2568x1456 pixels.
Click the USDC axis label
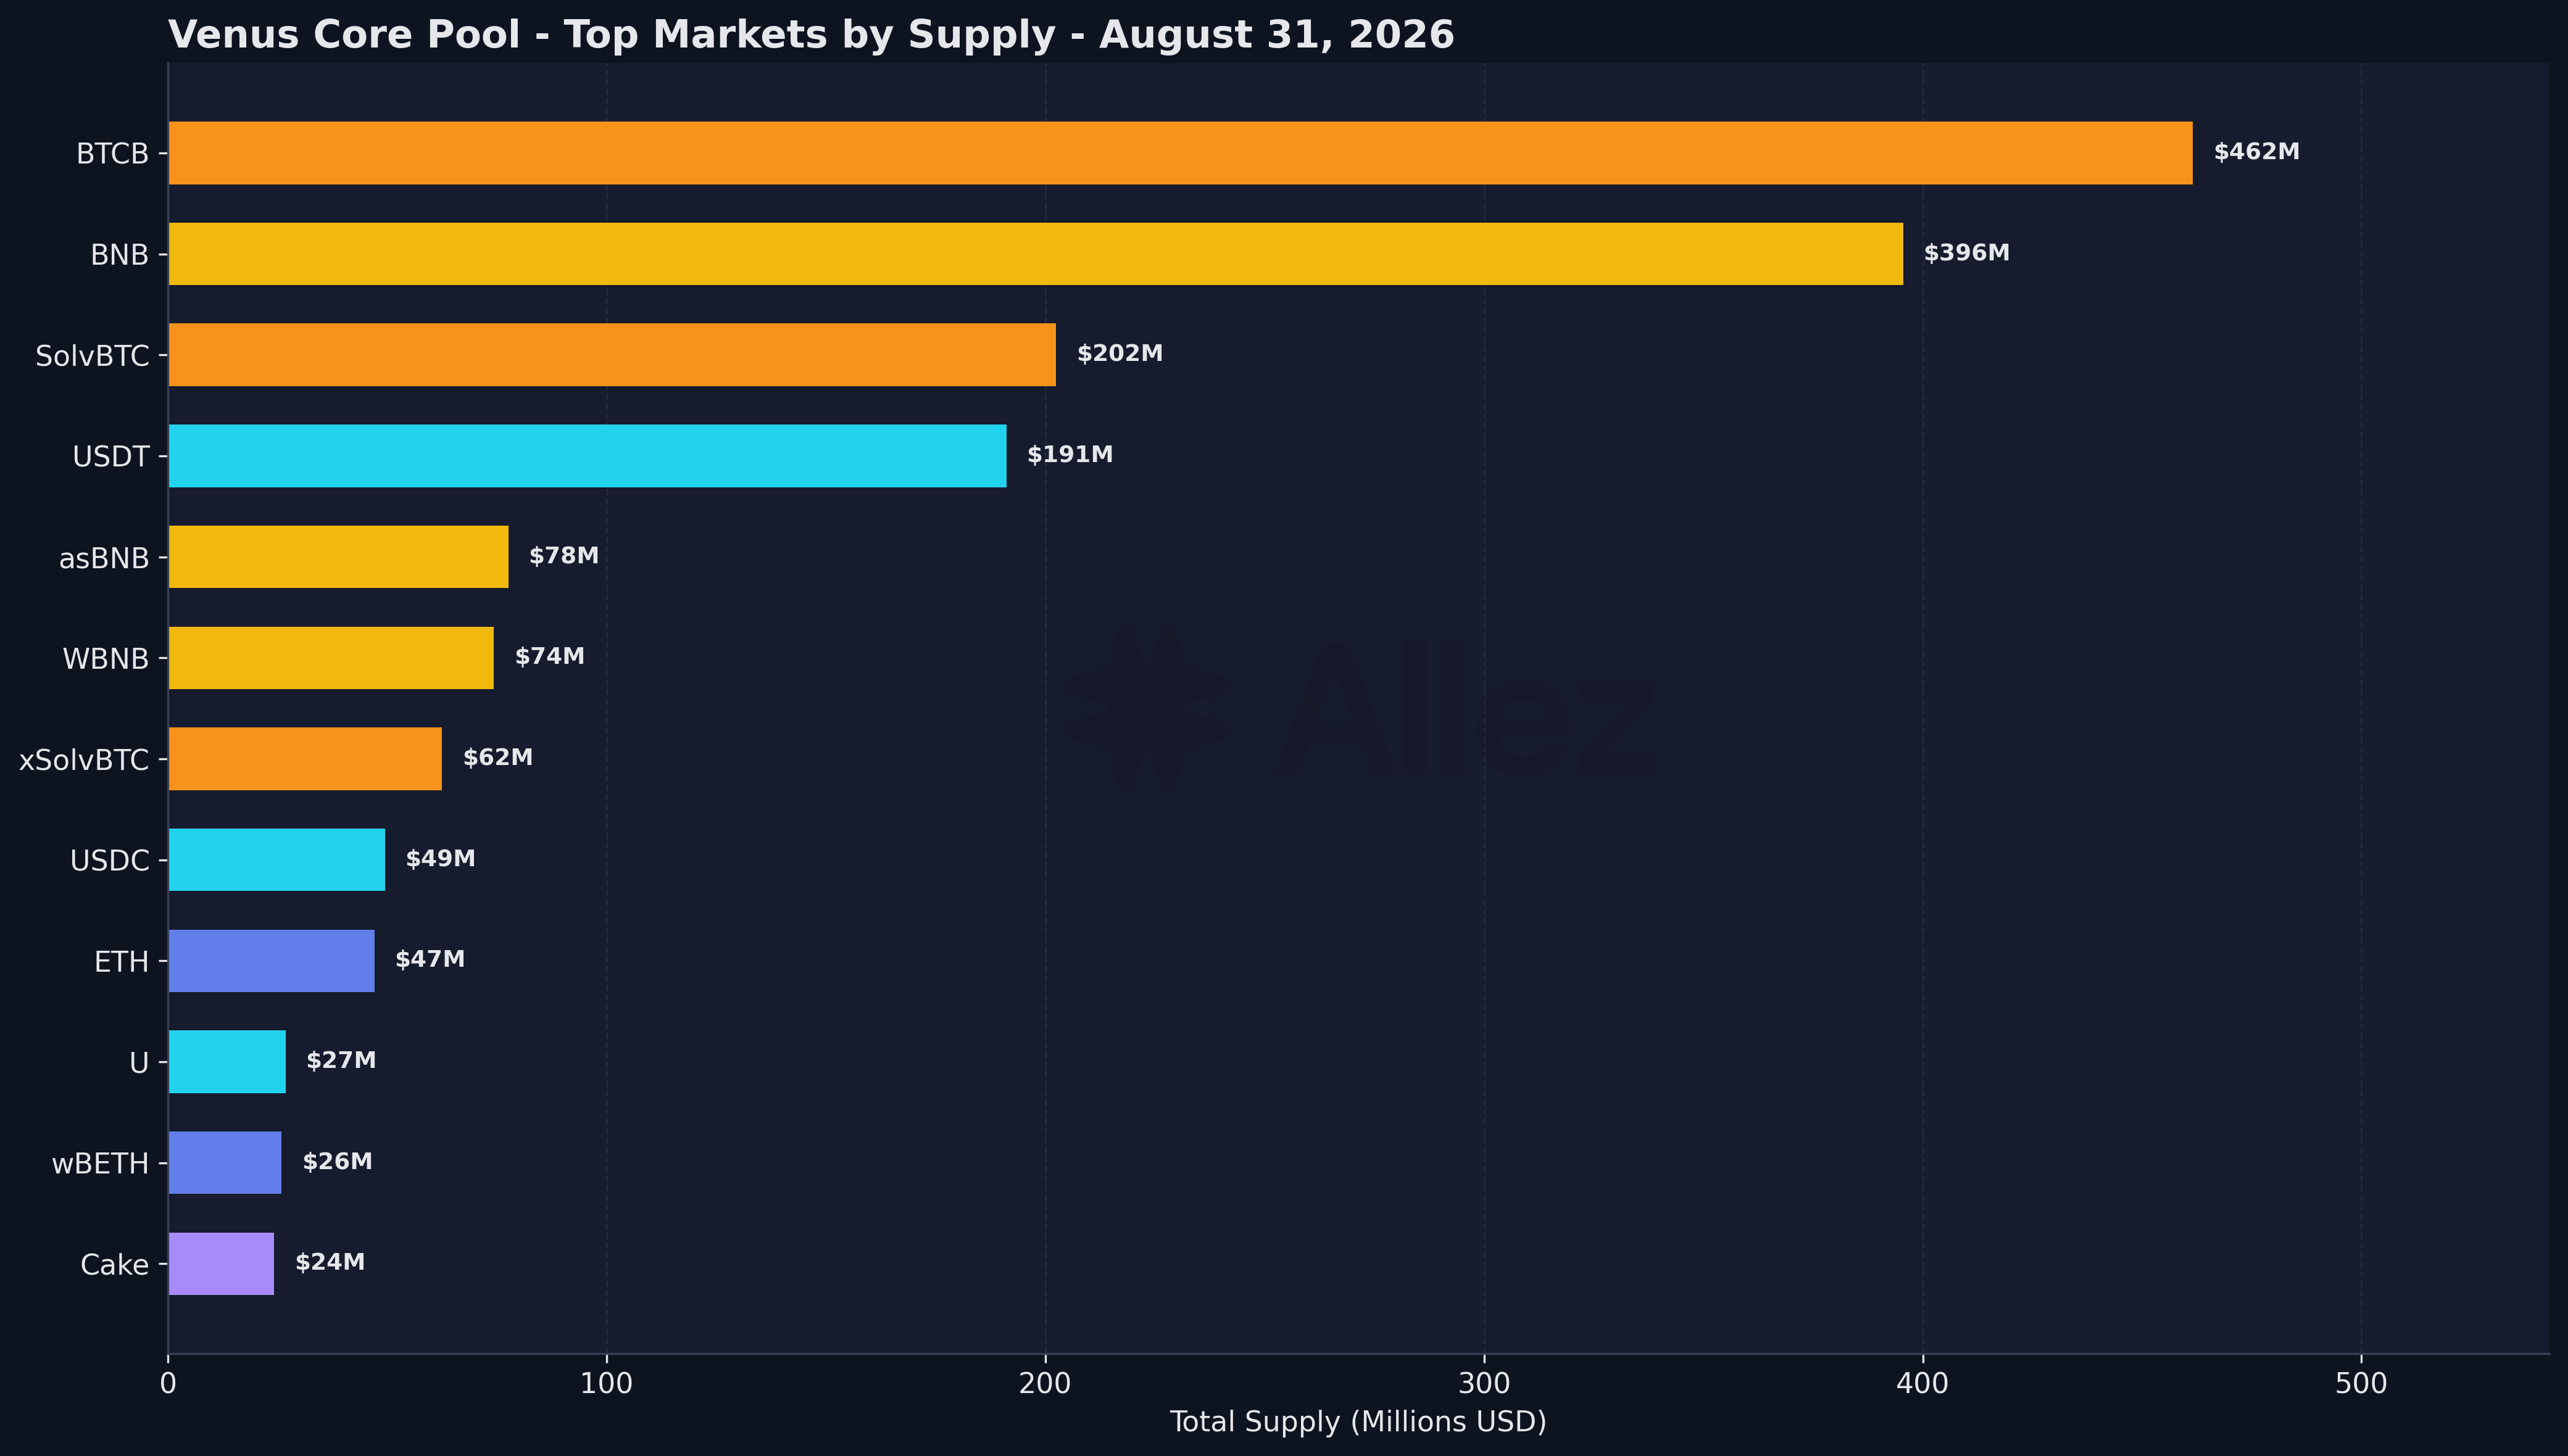(110, 861)
